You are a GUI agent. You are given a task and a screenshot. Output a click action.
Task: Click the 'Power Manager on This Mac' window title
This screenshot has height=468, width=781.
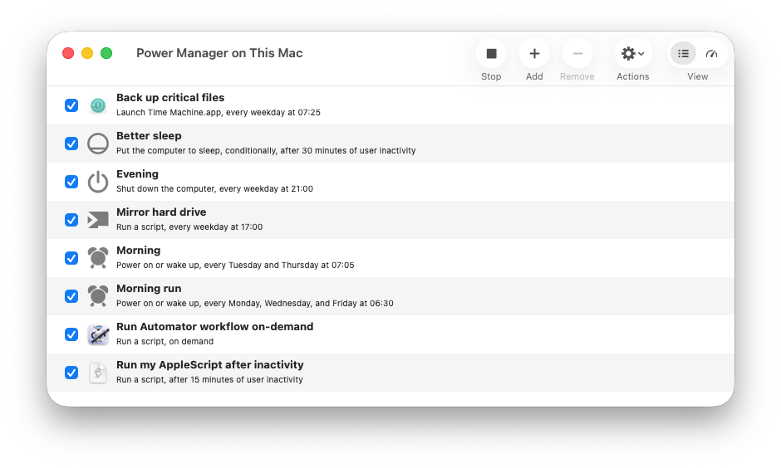pos(219,53)
